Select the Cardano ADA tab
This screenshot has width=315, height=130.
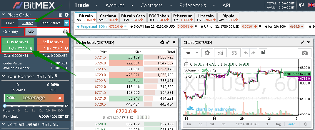tap(108, 17)
